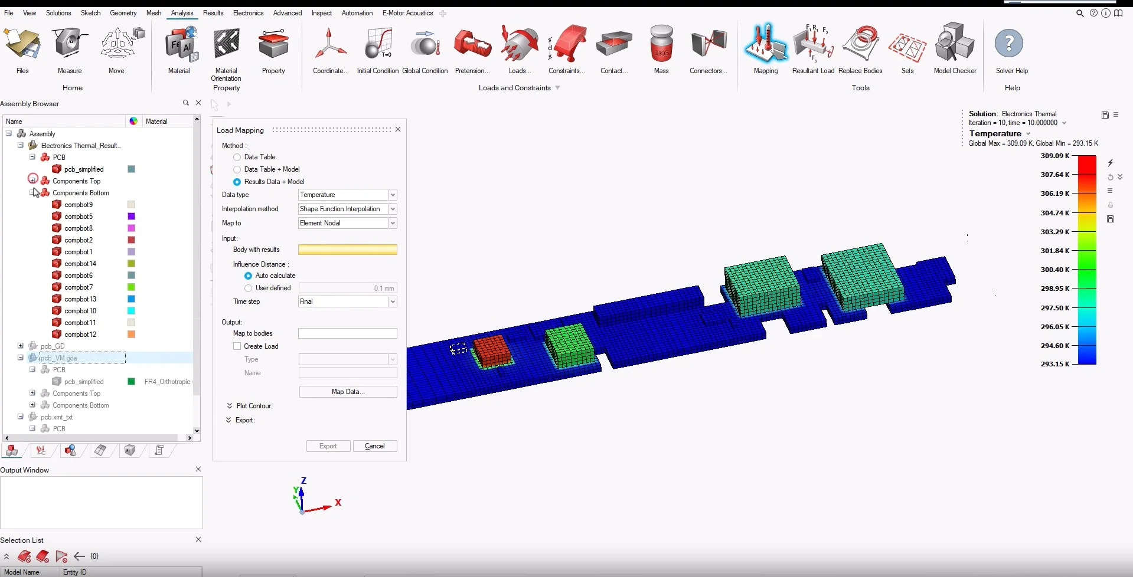
Task: Choose User defined influence distance
Action: (x=248, y=288)
